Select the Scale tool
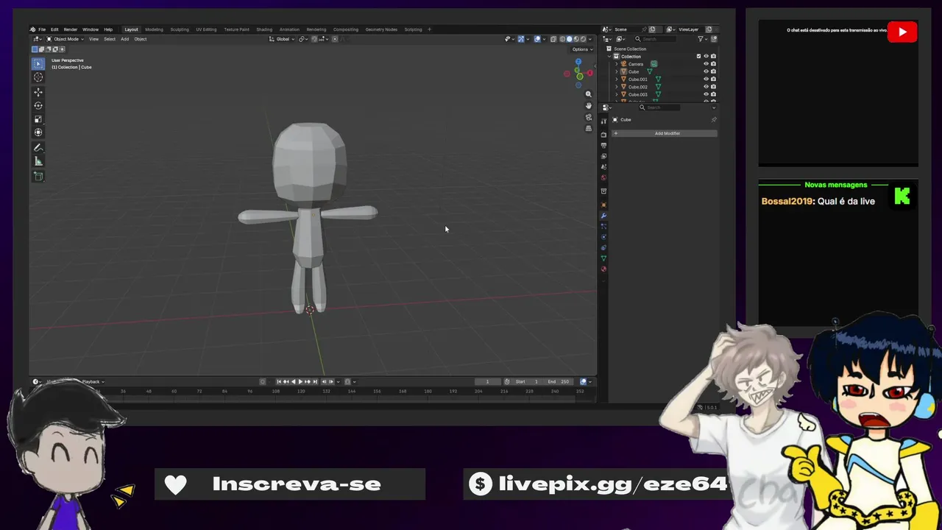Viewport: 942px width, 530px height. tap(38, 119)
